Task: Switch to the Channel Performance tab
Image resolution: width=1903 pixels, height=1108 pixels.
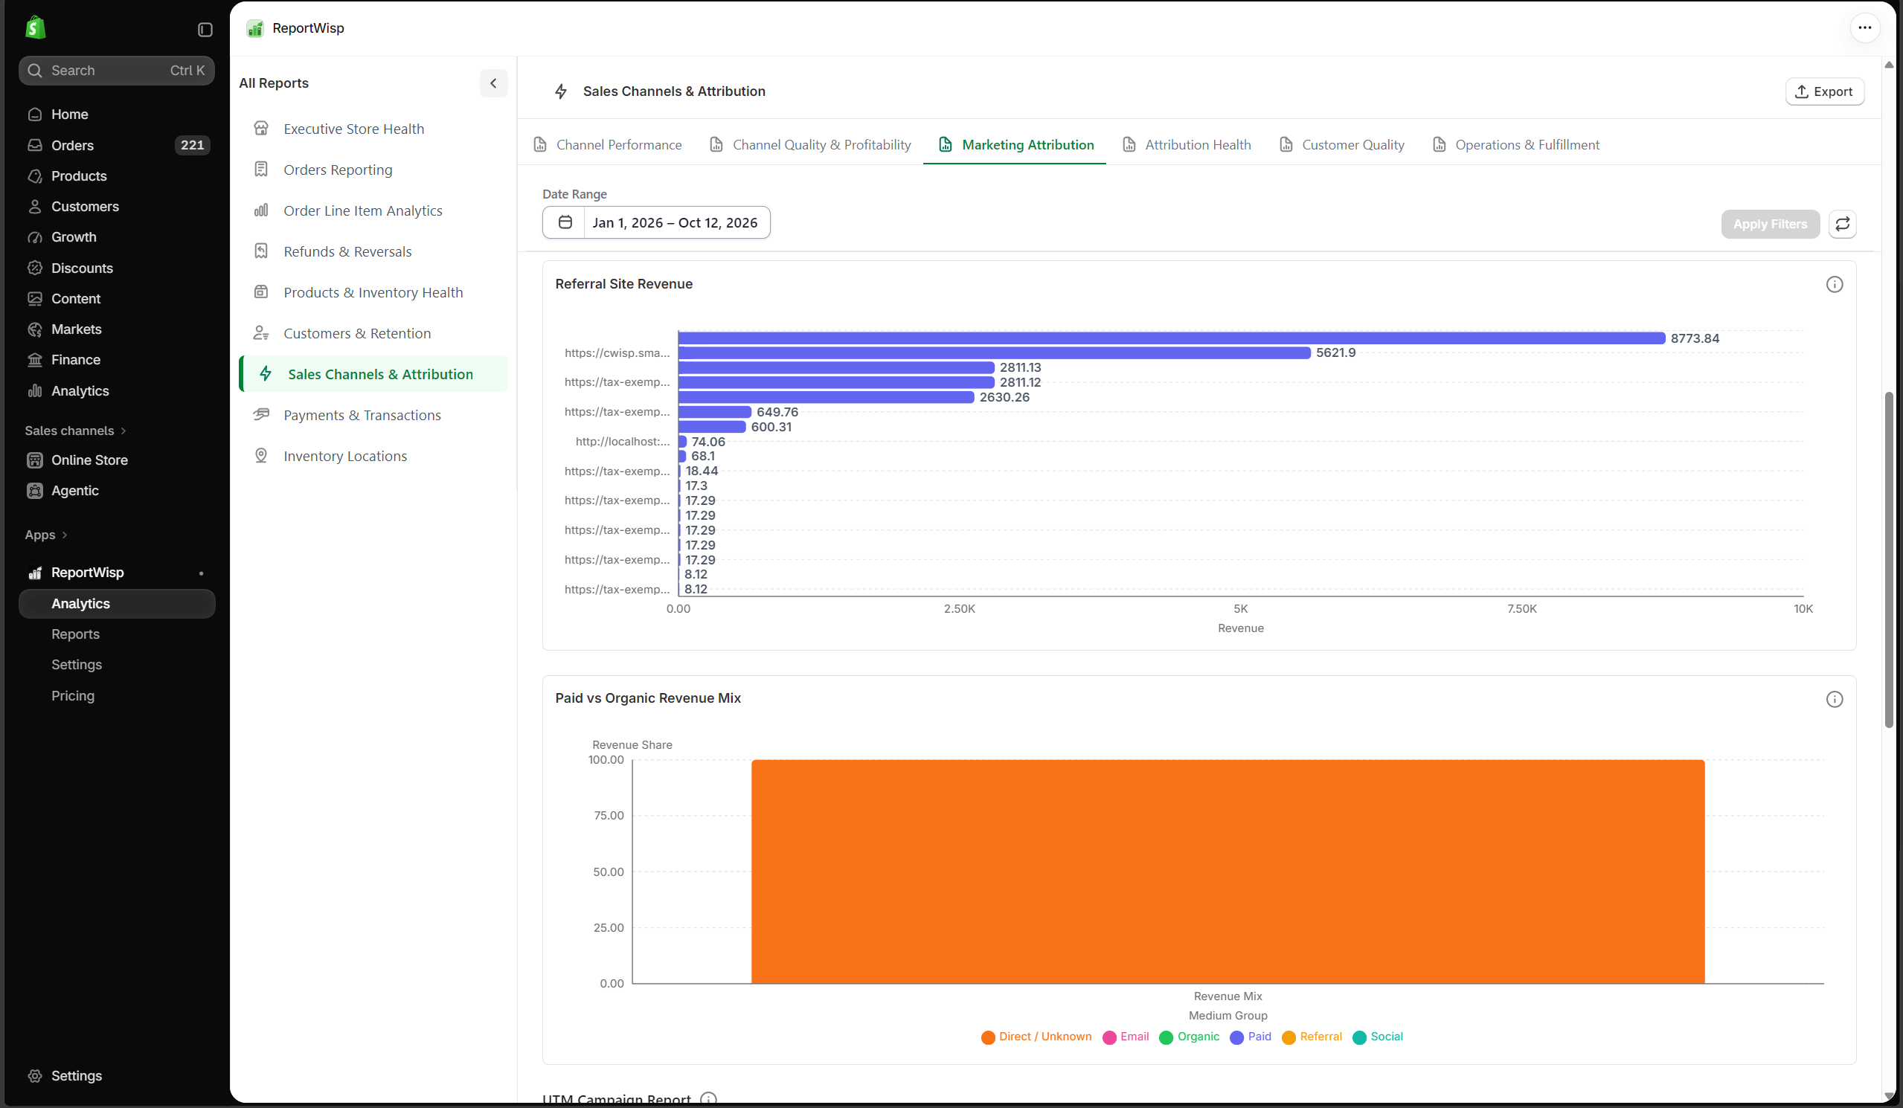Action: point(608,145)
